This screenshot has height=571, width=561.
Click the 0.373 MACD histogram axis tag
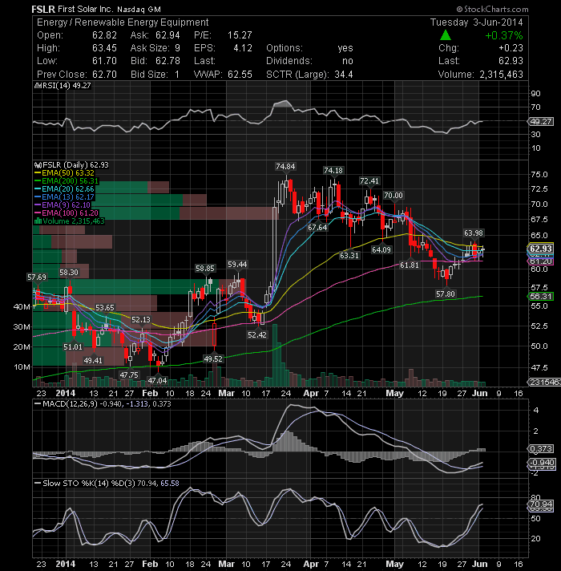click(541, 449)
